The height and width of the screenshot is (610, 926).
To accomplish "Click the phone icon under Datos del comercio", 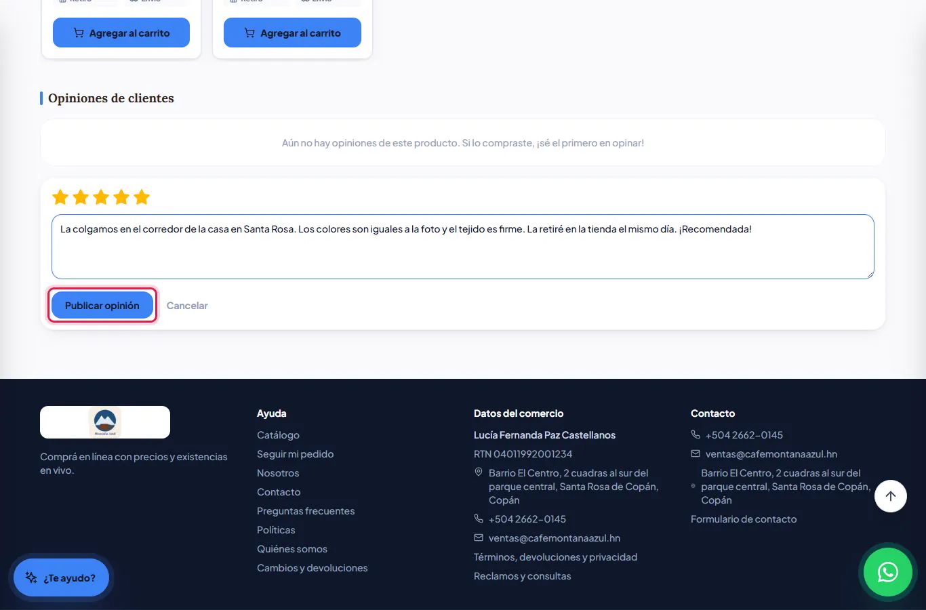I will (x=479, y=518).
